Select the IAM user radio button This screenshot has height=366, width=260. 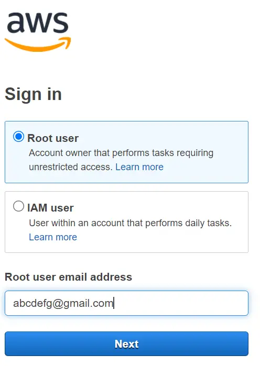[x=18, y=206]
